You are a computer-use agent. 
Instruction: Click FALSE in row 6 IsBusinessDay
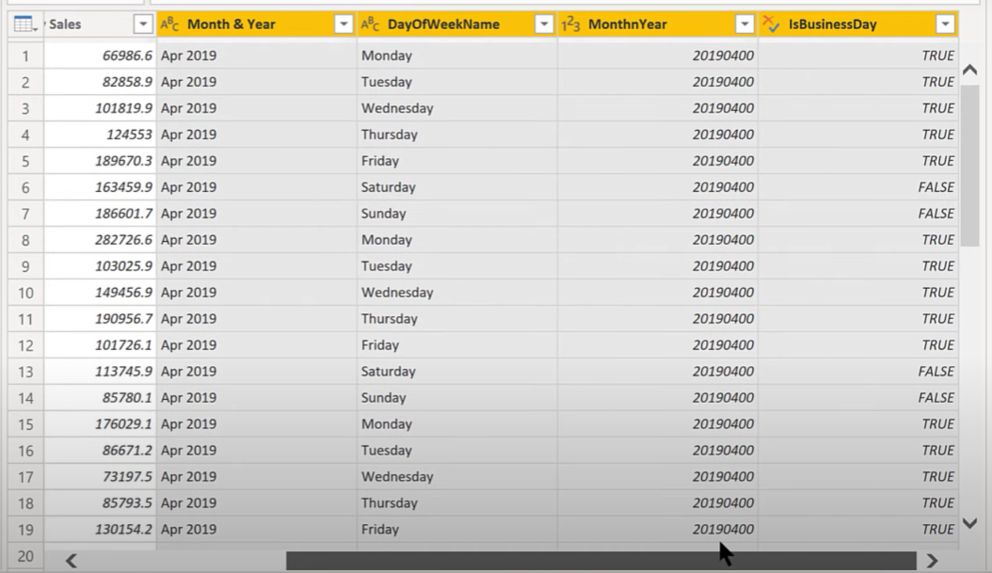(936, 187)
